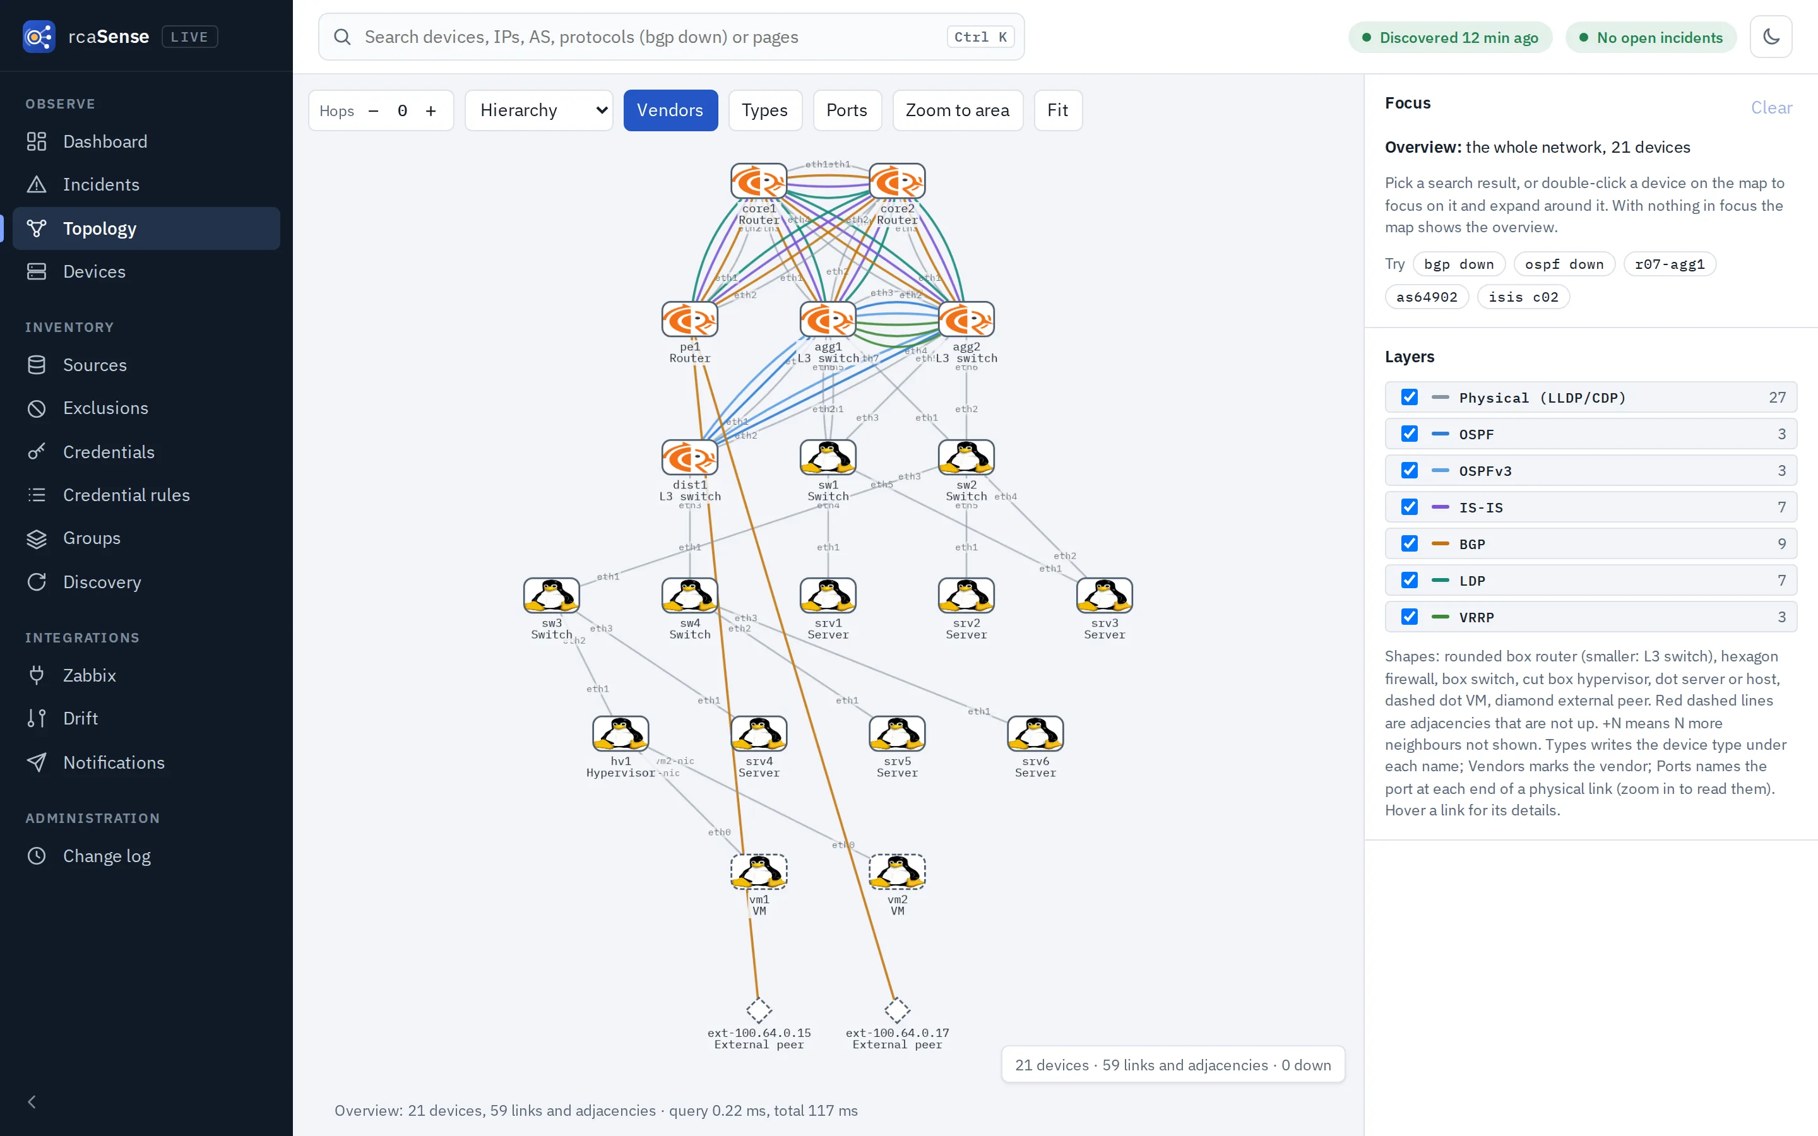Select the srv6 server node
1818x1136 pixels.
(1035, 734)
